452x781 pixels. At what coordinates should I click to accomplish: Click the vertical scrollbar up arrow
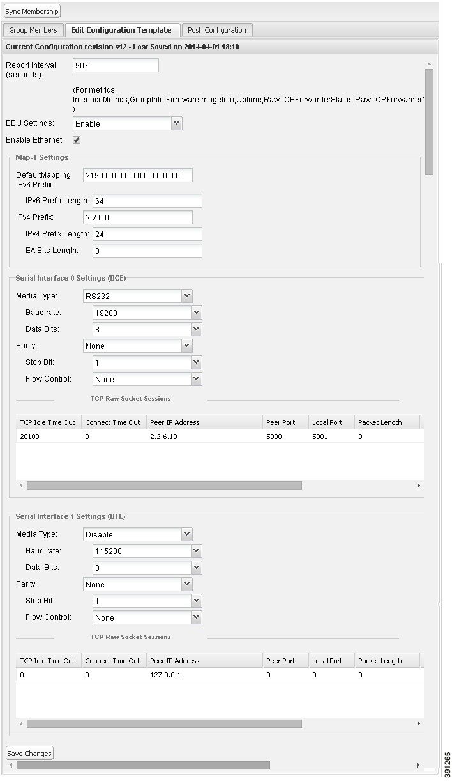tap(429, 64)
